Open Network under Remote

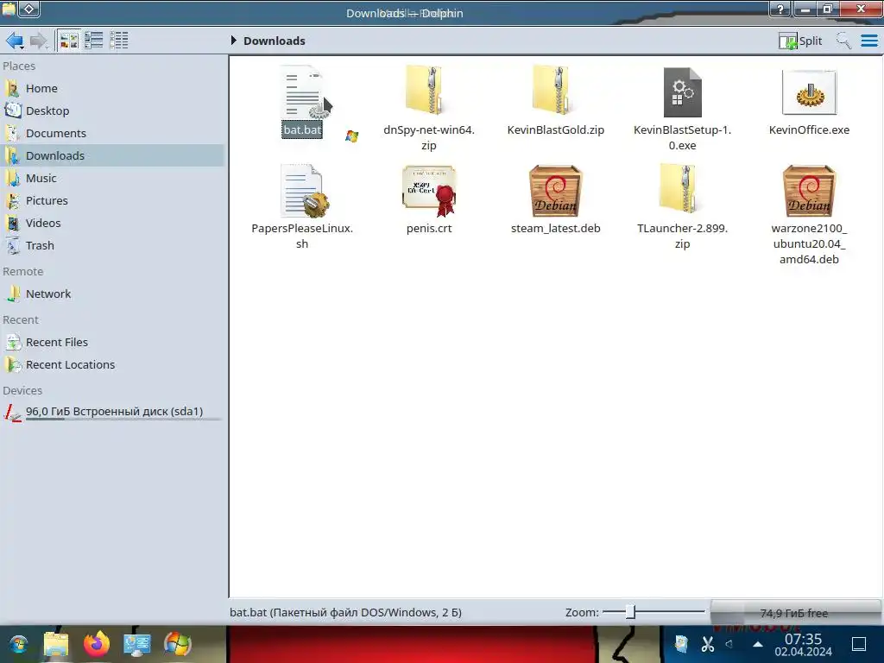click(x=113, y=294)
